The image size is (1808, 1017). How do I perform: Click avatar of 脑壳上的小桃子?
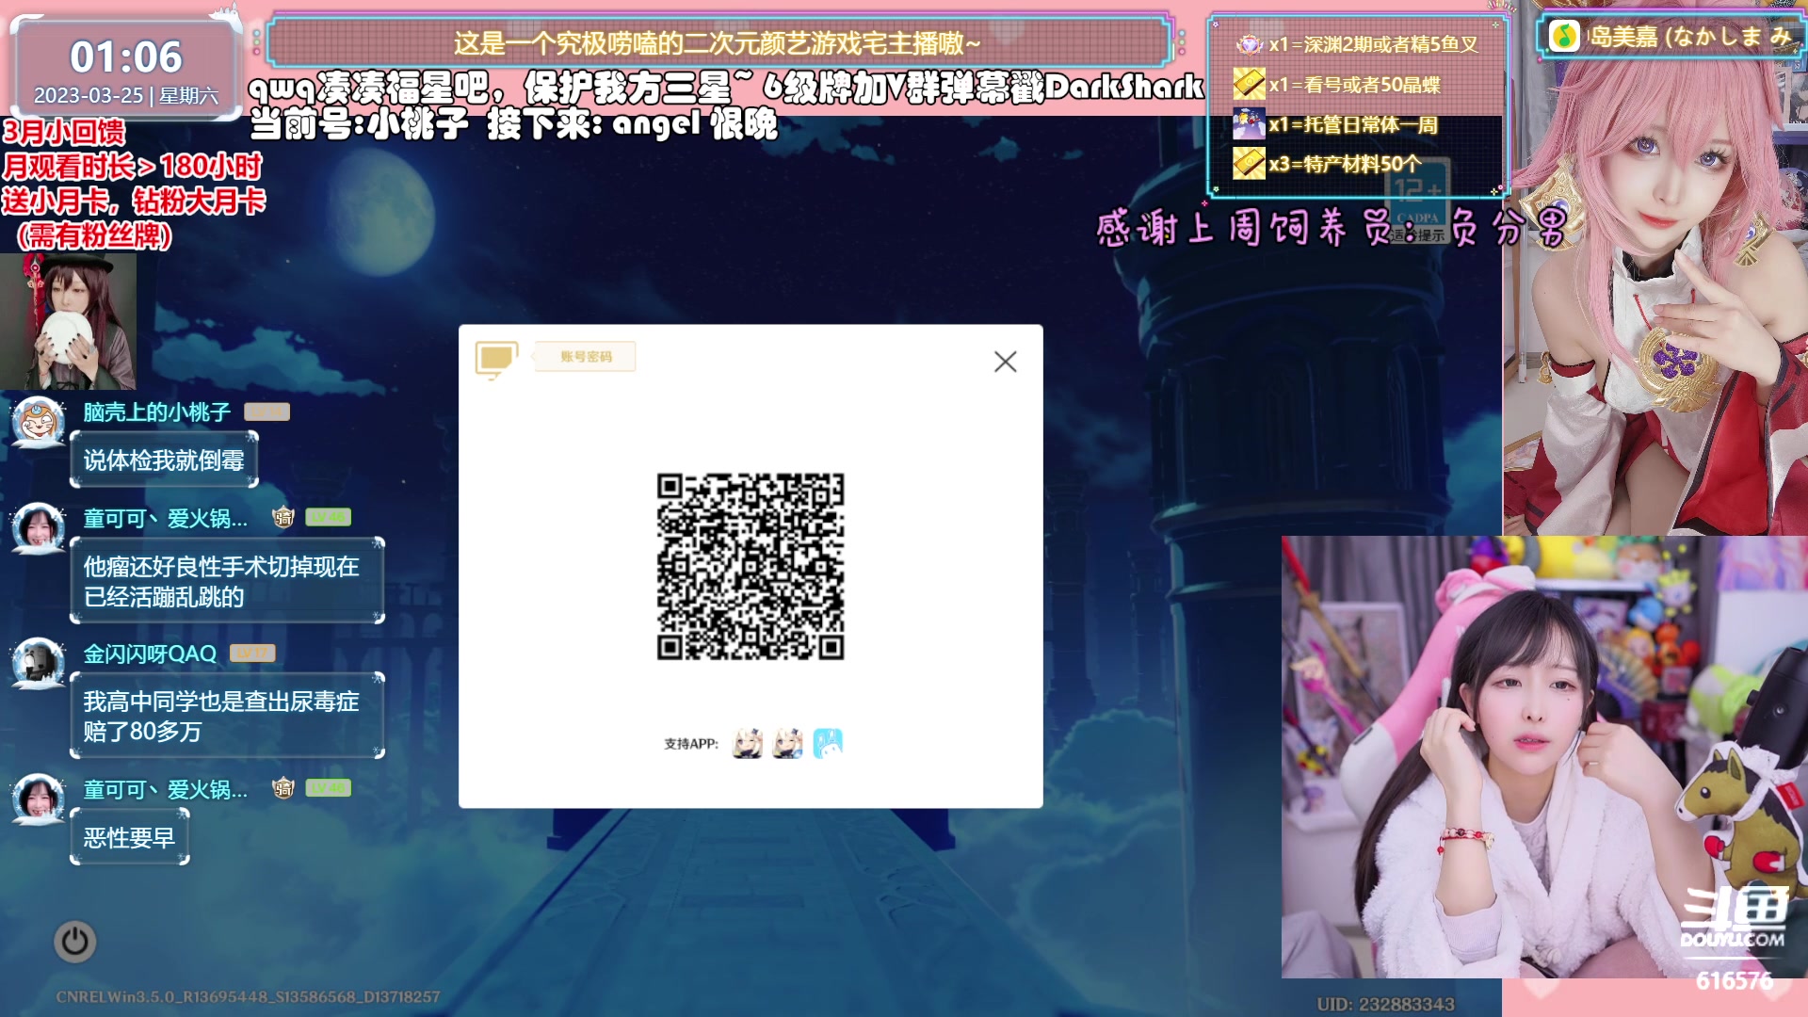[38, 423]
